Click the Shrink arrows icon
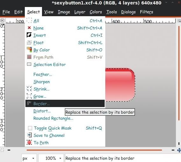The image size is (181, 162). (x=29, y=89)
